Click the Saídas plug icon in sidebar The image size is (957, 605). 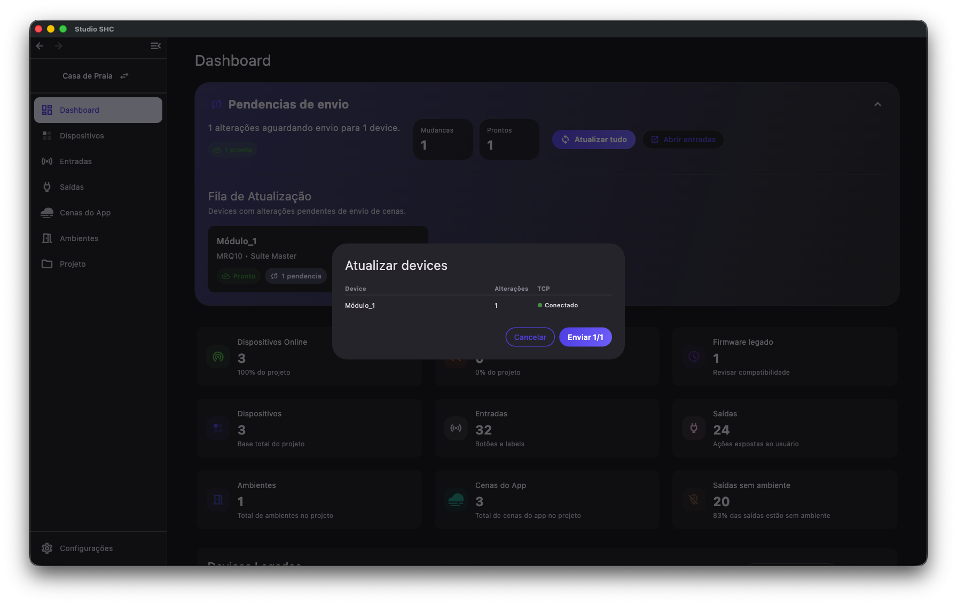(x=47, y=187)
